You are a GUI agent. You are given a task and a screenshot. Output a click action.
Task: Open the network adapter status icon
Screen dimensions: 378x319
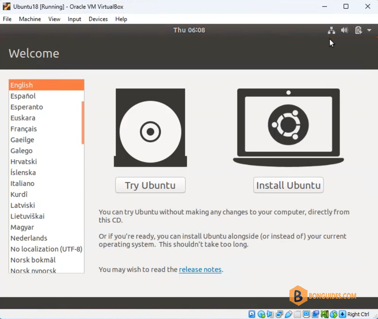pos(279,314)
